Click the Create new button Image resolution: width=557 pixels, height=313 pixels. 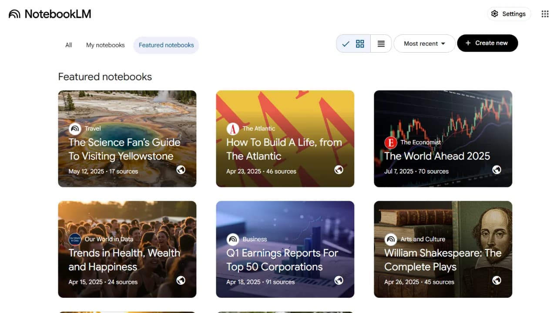pyautogui.click(x=487, y=43)
